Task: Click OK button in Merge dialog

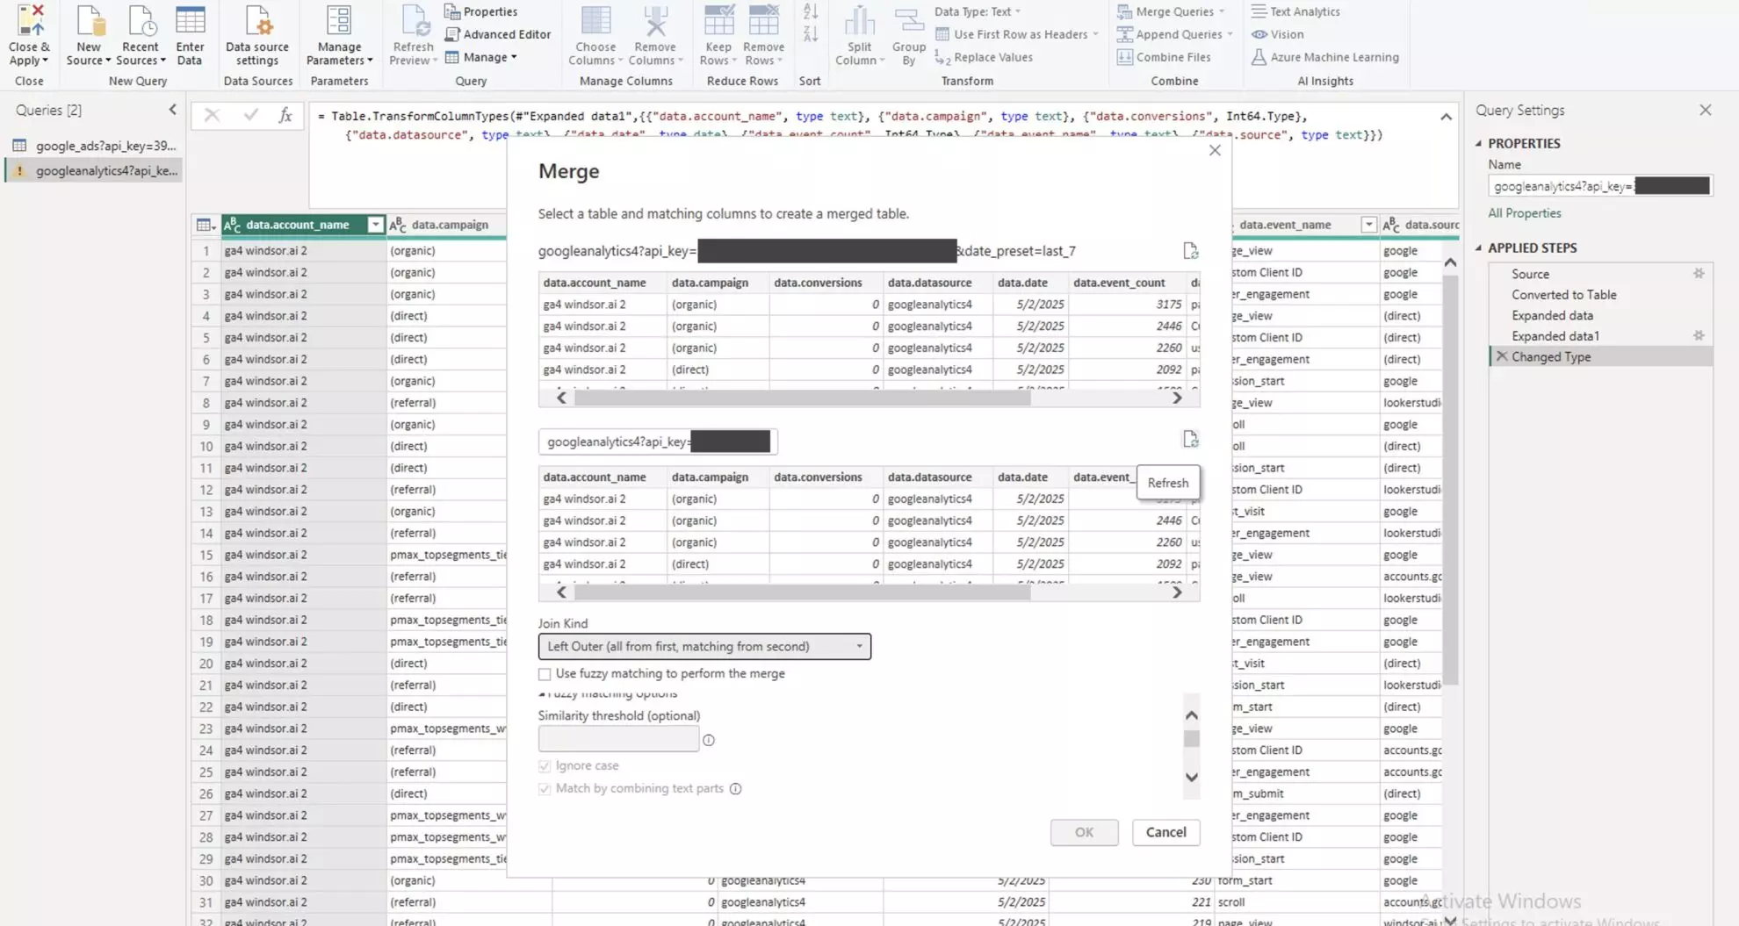Action: tap(1084, 832)
